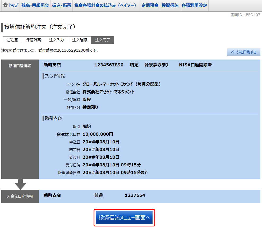The height and width of the screenshot is (232, 262).
Task: Open the トップ menu item
Action: click(12, 5)
